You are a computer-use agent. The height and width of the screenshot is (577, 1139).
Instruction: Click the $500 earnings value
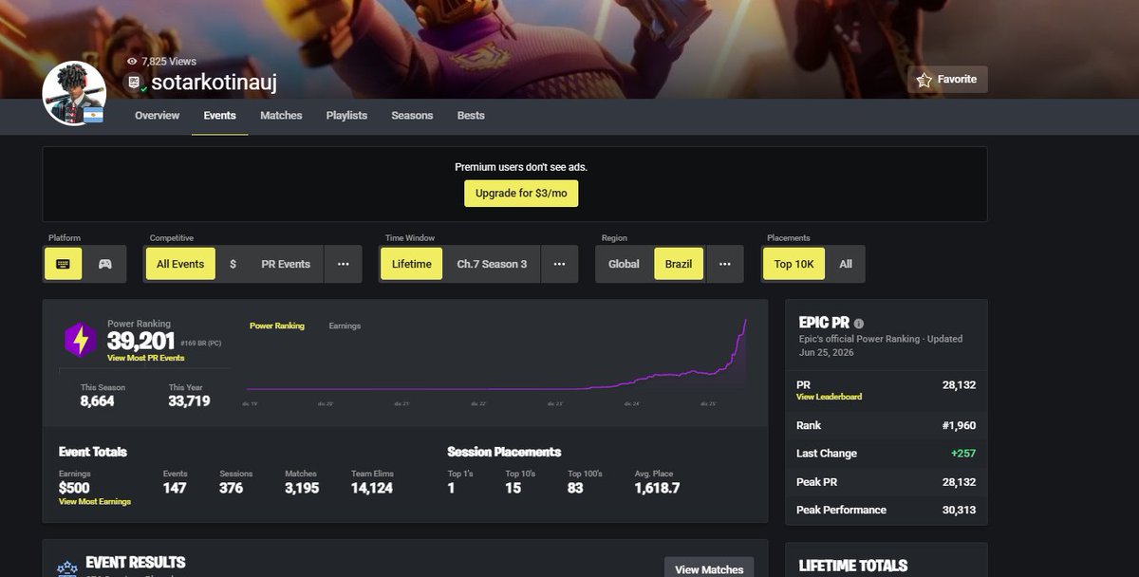(74, 488)
